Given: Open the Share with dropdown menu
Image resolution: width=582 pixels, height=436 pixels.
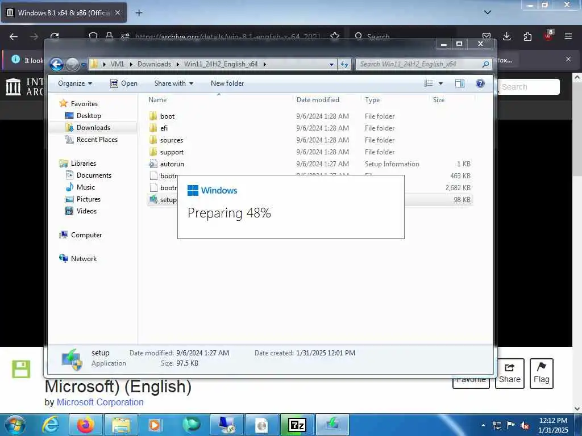Looking at the screenshot, I should tap(174, 83).
